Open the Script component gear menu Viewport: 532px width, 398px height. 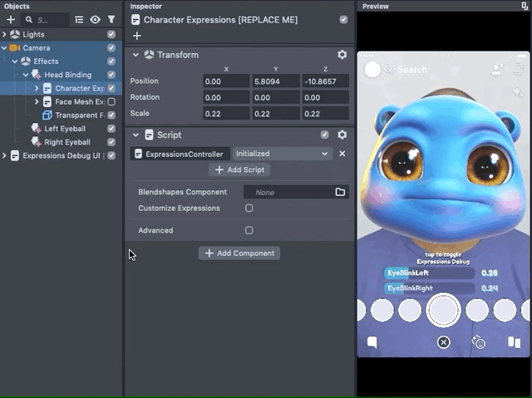(x=342, y=135)
